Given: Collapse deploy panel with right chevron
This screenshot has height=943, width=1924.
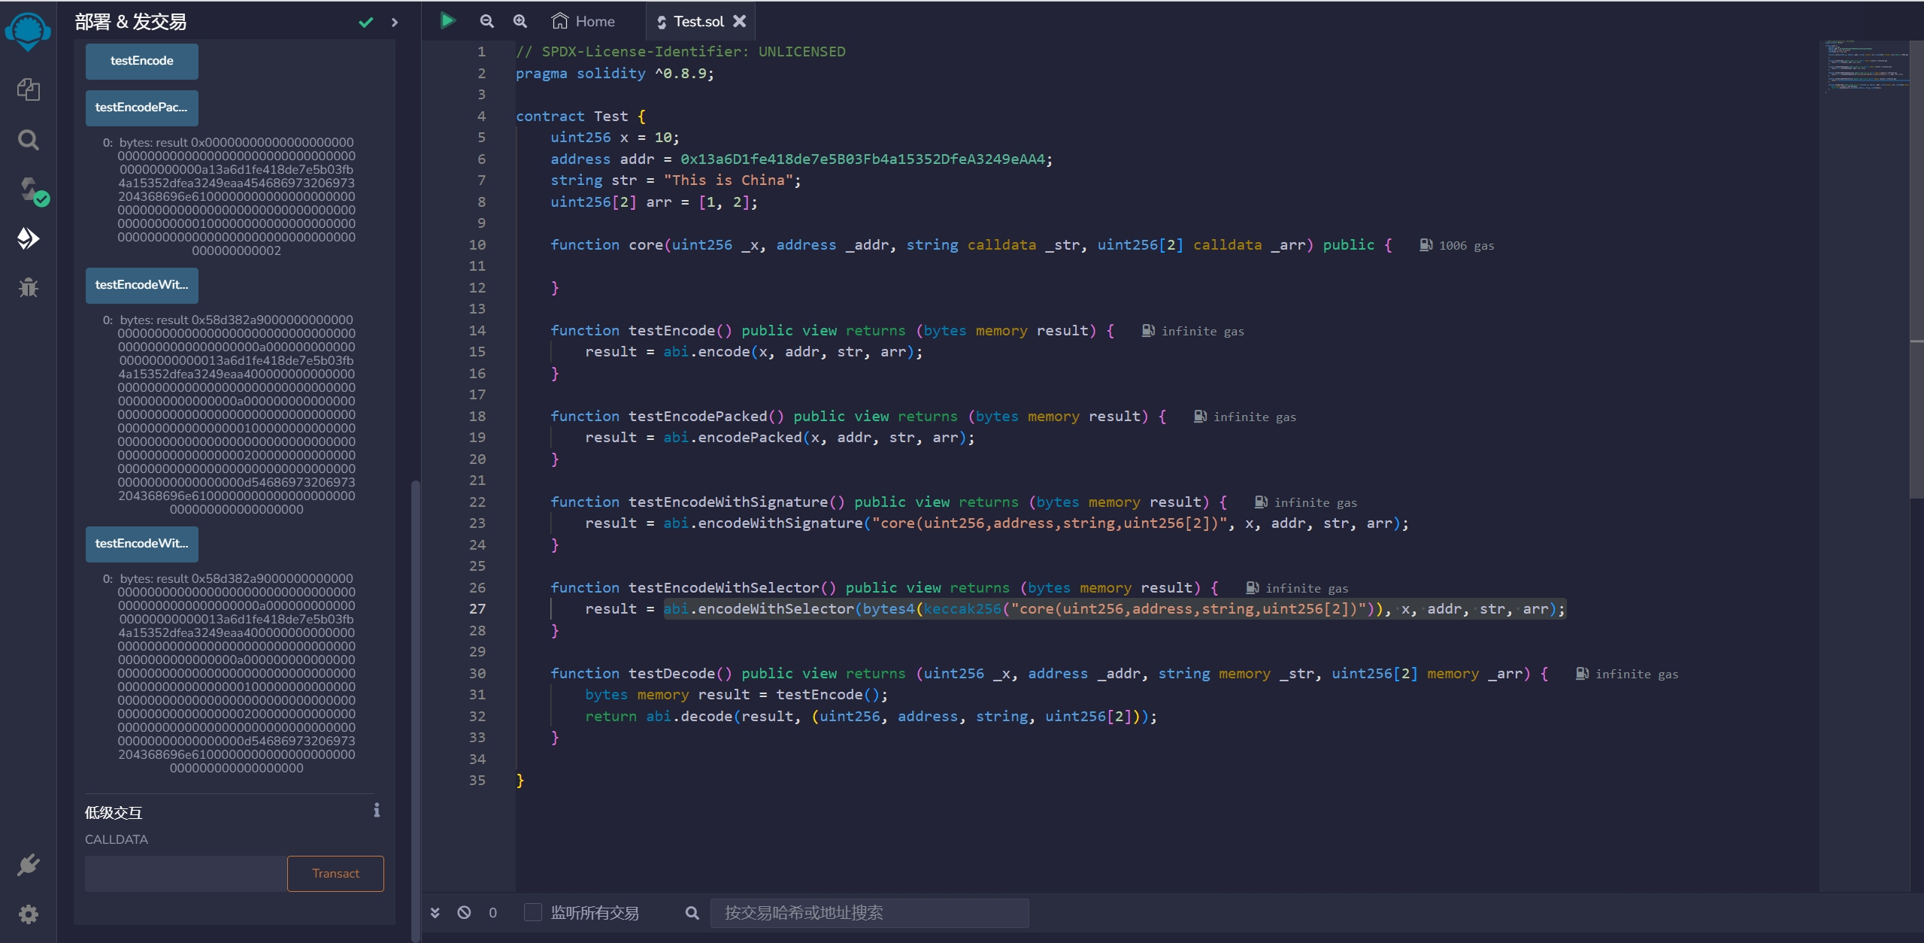Looking at the screenshot, I should pos(395,23).
